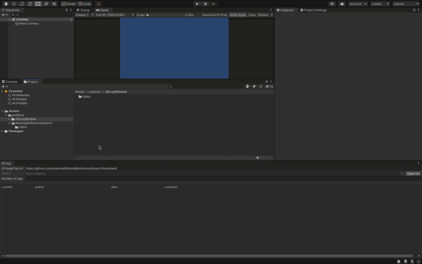Open Git log window options menu
The width and height of the screenshot is (422, 264).
(x=419, y=163)
